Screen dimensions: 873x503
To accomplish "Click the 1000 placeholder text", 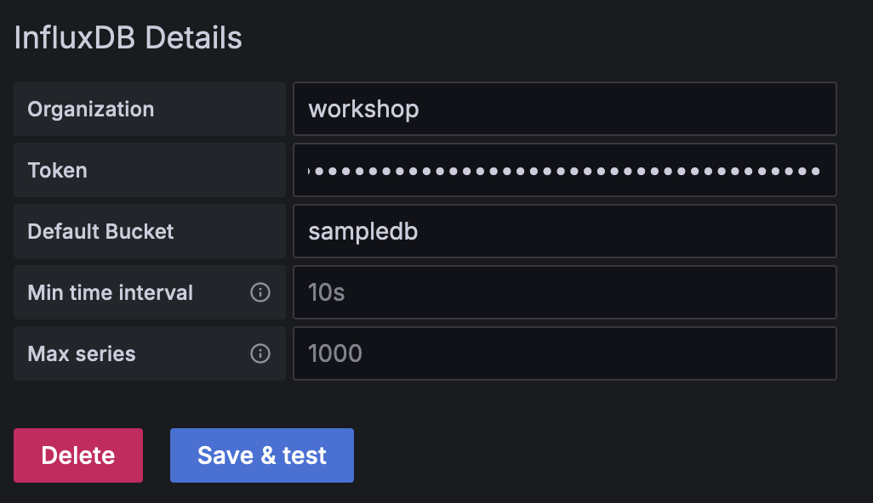I will (x=335, y=353).
